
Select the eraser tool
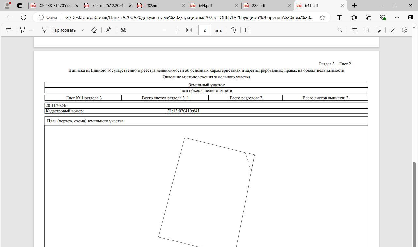[x=94, y=30]
